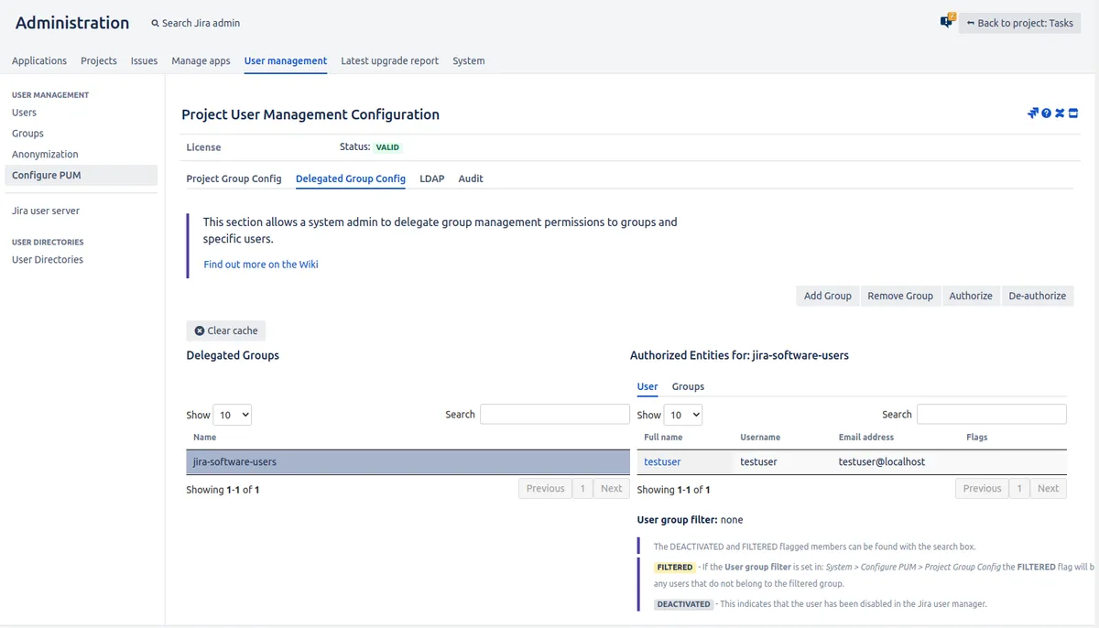Click the Authorized Entities Search field
The image size is (1099, 628).
coord(992,415)
